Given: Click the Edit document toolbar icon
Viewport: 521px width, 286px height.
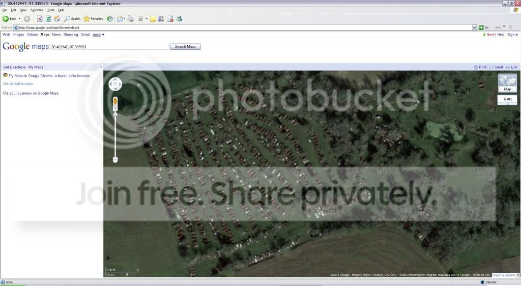Looking at the screenshot, I should pos(140,19).
